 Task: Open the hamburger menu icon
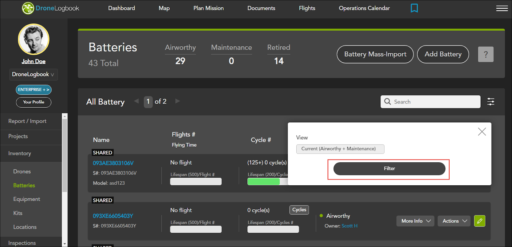[x=502, y=8]
